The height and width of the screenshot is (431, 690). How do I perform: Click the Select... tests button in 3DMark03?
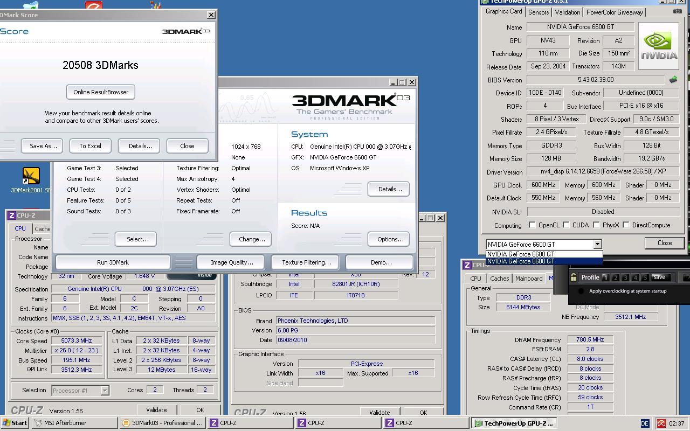click(x=137, y=239)
